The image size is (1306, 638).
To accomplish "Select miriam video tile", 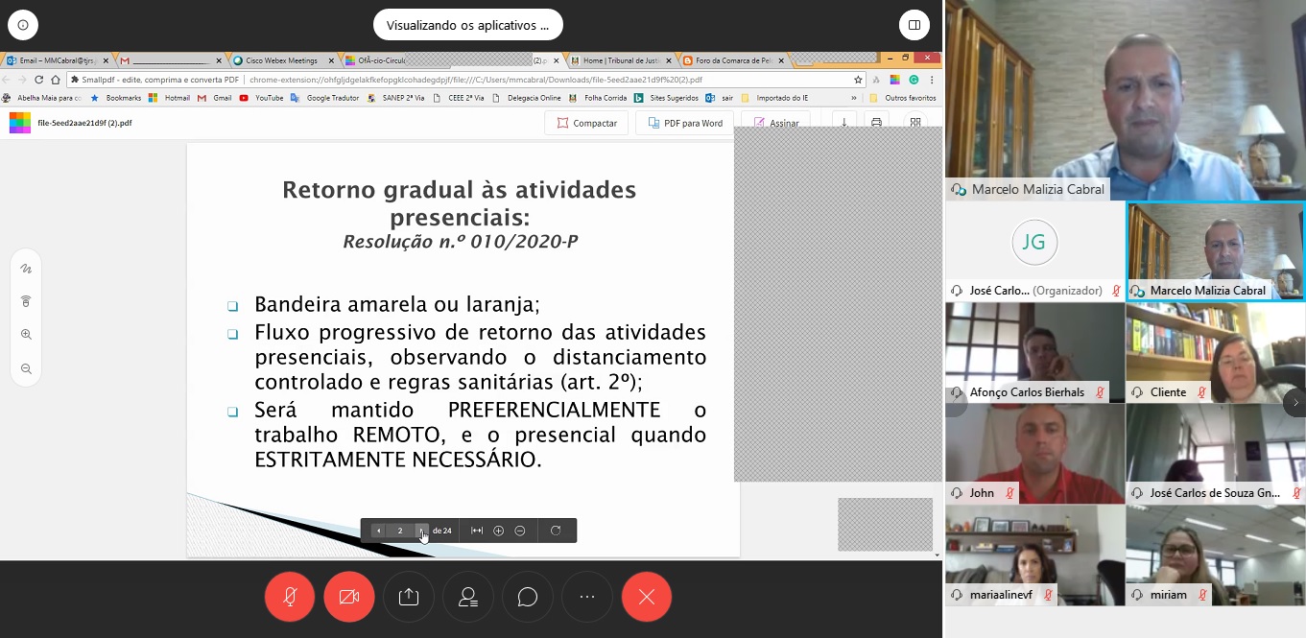I will click(x=1216, y=555).
